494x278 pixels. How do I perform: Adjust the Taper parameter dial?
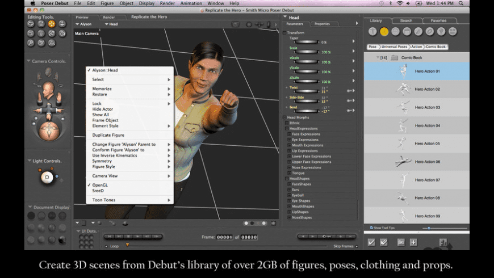click(x=305, y=42)
